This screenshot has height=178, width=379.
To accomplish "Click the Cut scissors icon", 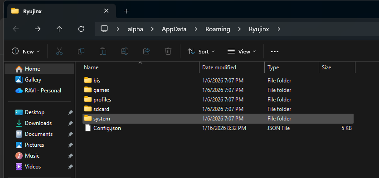I will coord(59,51).
